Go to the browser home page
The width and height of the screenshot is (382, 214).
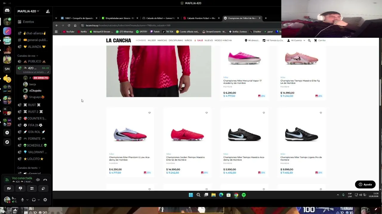point(75,26)
